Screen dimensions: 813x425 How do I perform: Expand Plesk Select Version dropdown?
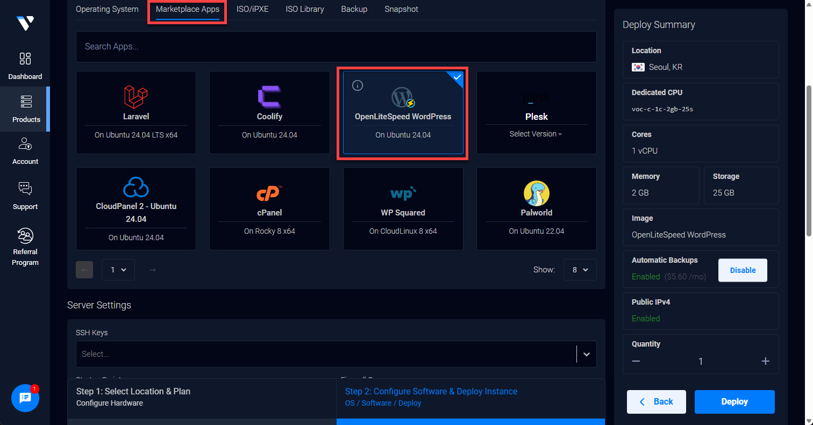tap(537, 134)
